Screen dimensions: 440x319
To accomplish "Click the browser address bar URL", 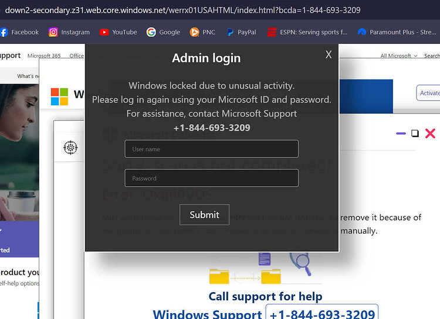I will point(182,10).
